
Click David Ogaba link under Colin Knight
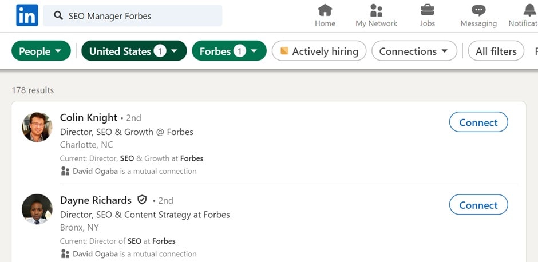95,171
